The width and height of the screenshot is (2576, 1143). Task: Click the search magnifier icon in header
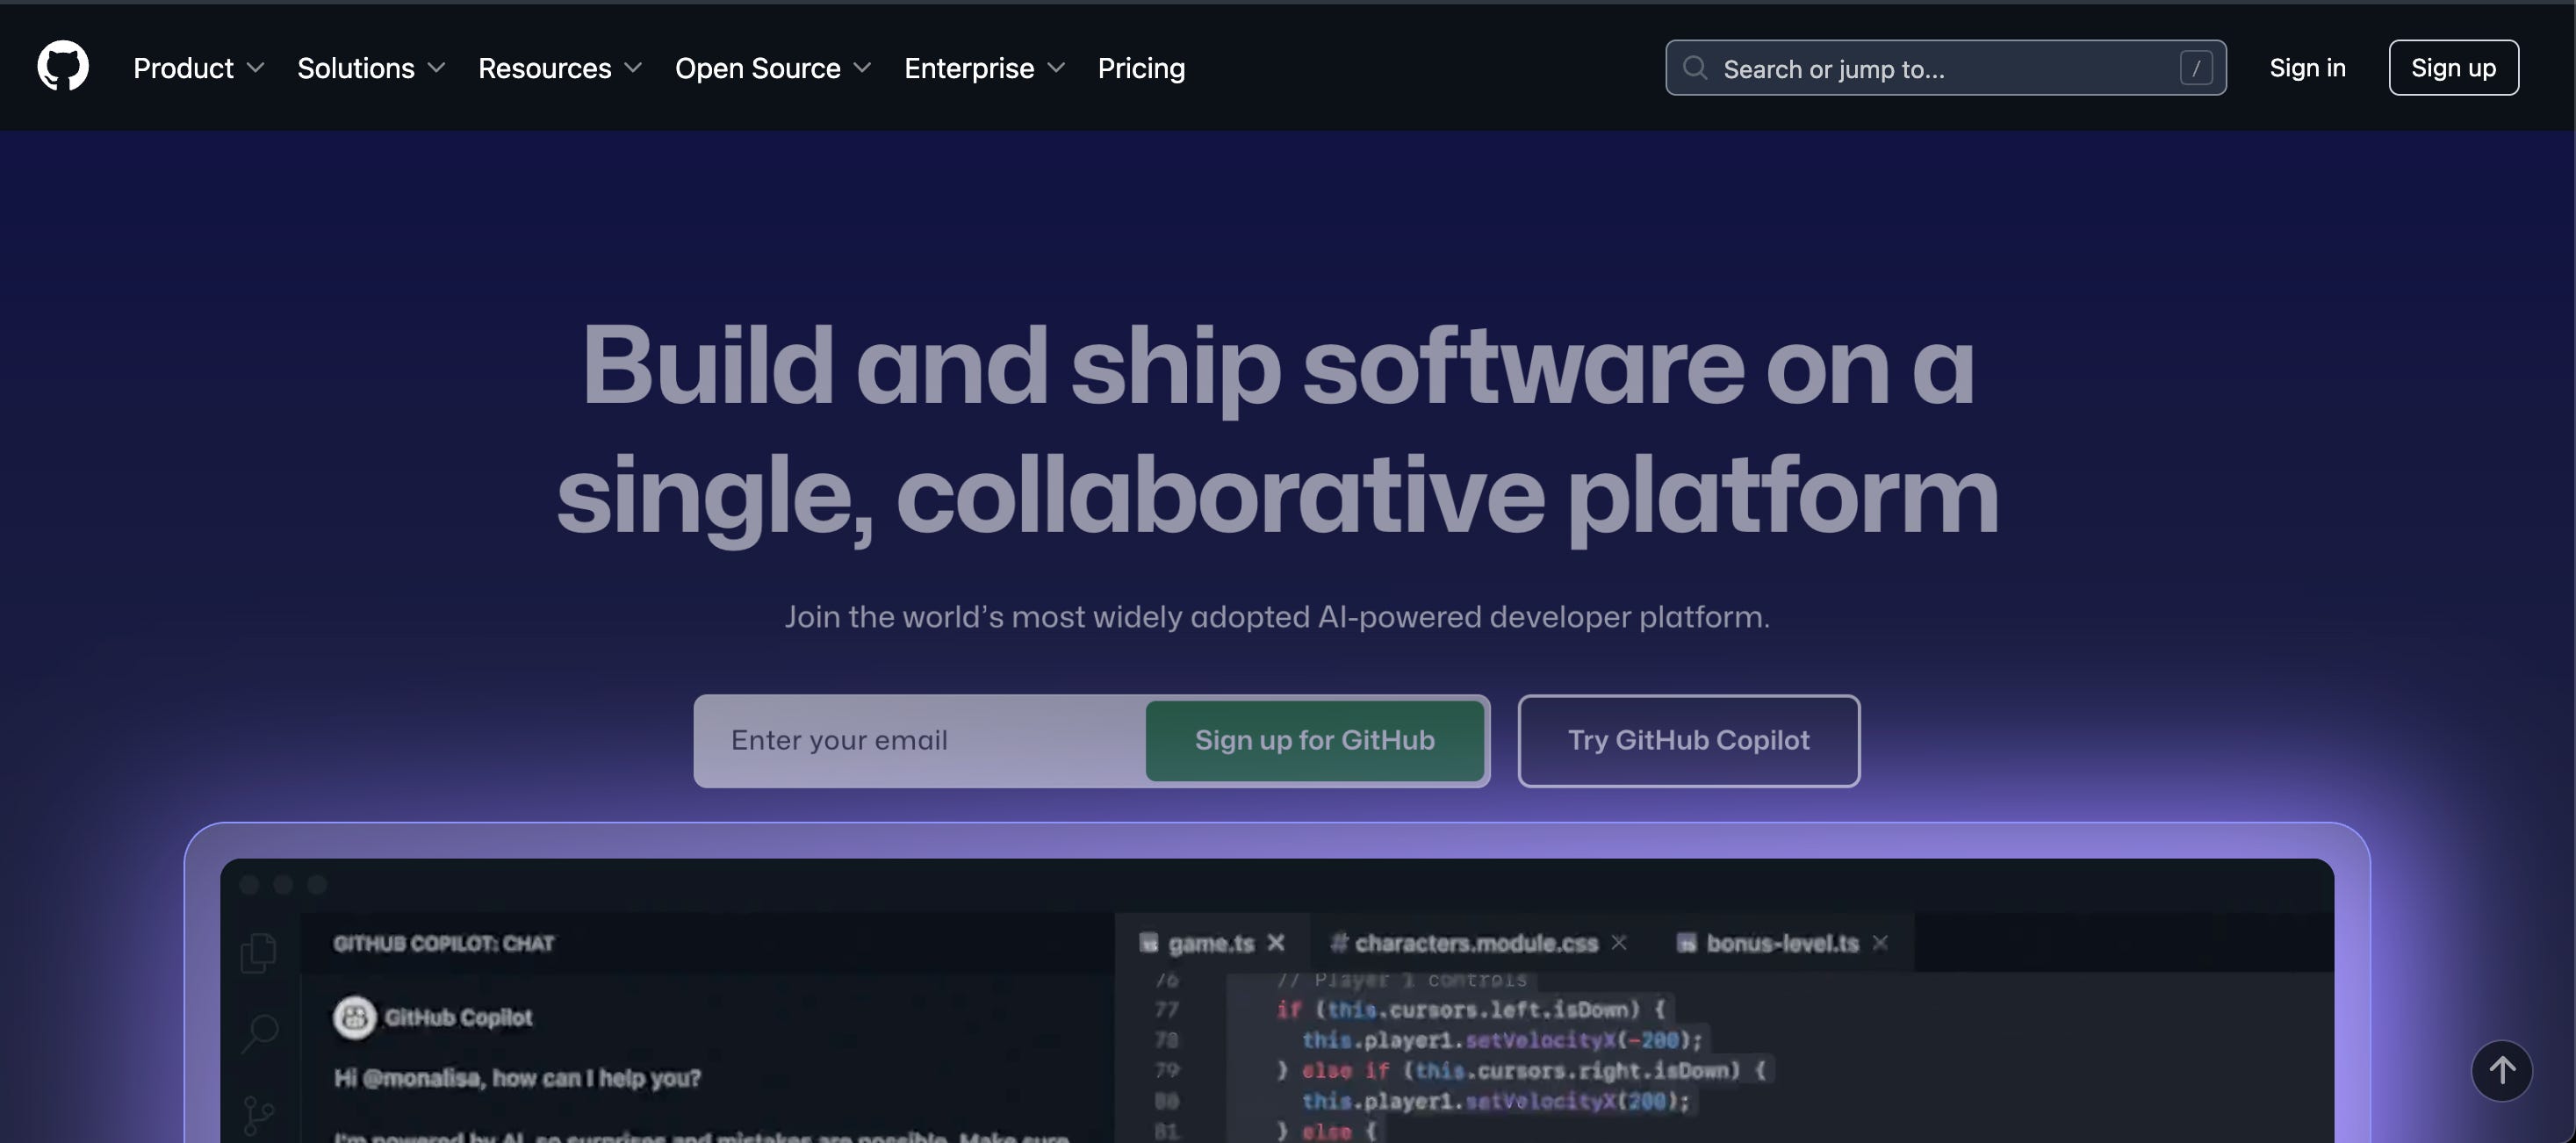pos(1694,68)
